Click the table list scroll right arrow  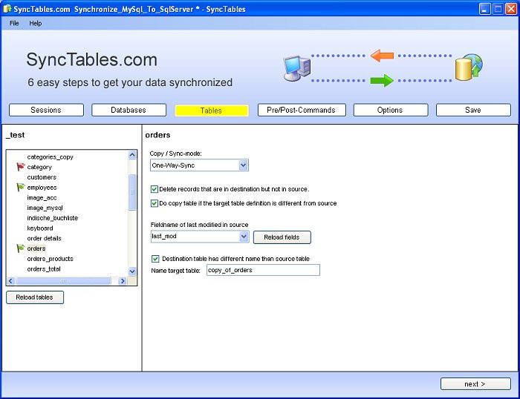(123, 281)
